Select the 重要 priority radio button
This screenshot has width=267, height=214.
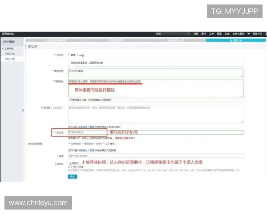click(69, 55)
